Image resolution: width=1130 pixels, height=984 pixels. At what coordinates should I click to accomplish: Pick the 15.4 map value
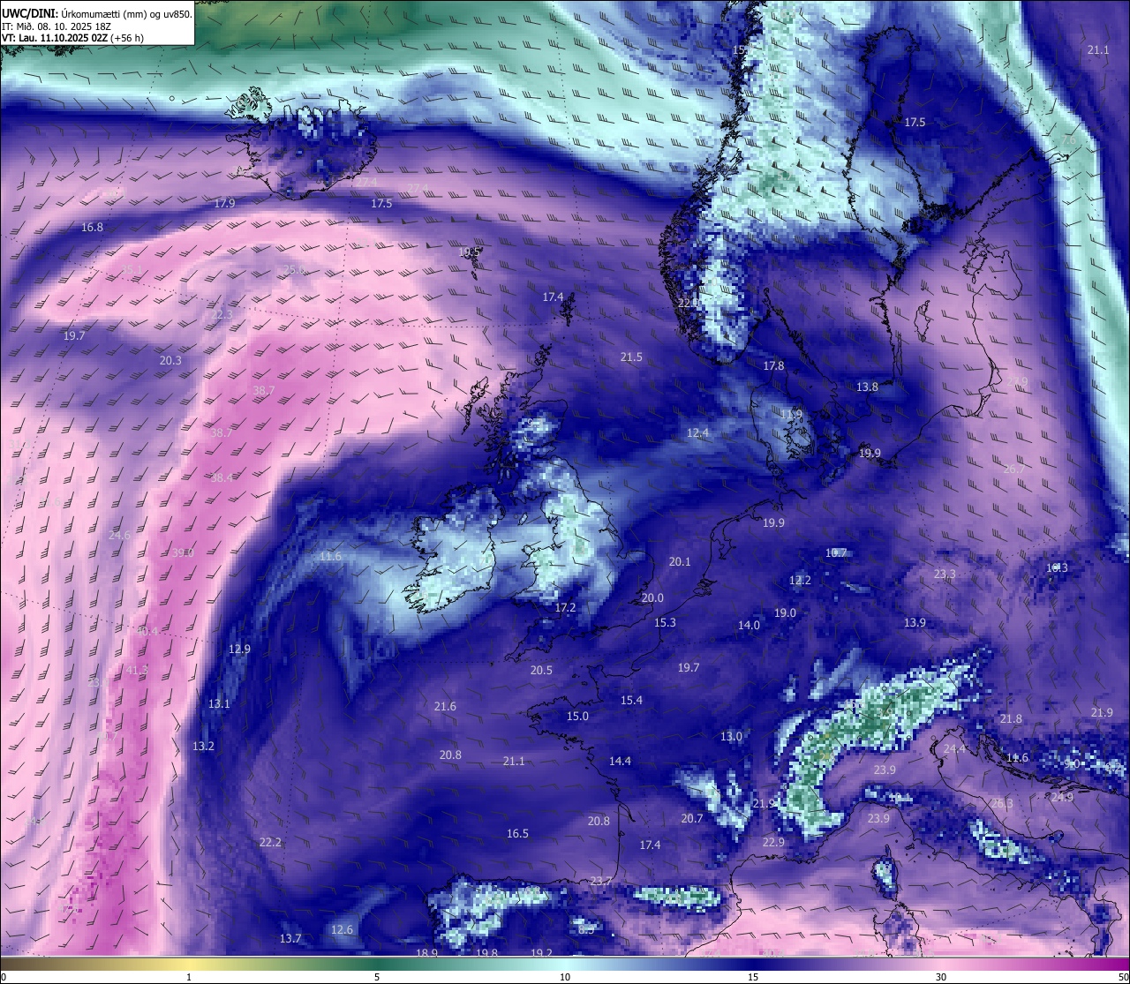point(631,700)
